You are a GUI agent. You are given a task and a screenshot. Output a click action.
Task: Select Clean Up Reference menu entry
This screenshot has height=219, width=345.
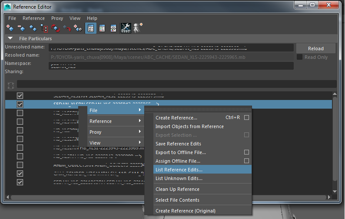(x=177, y=189)
